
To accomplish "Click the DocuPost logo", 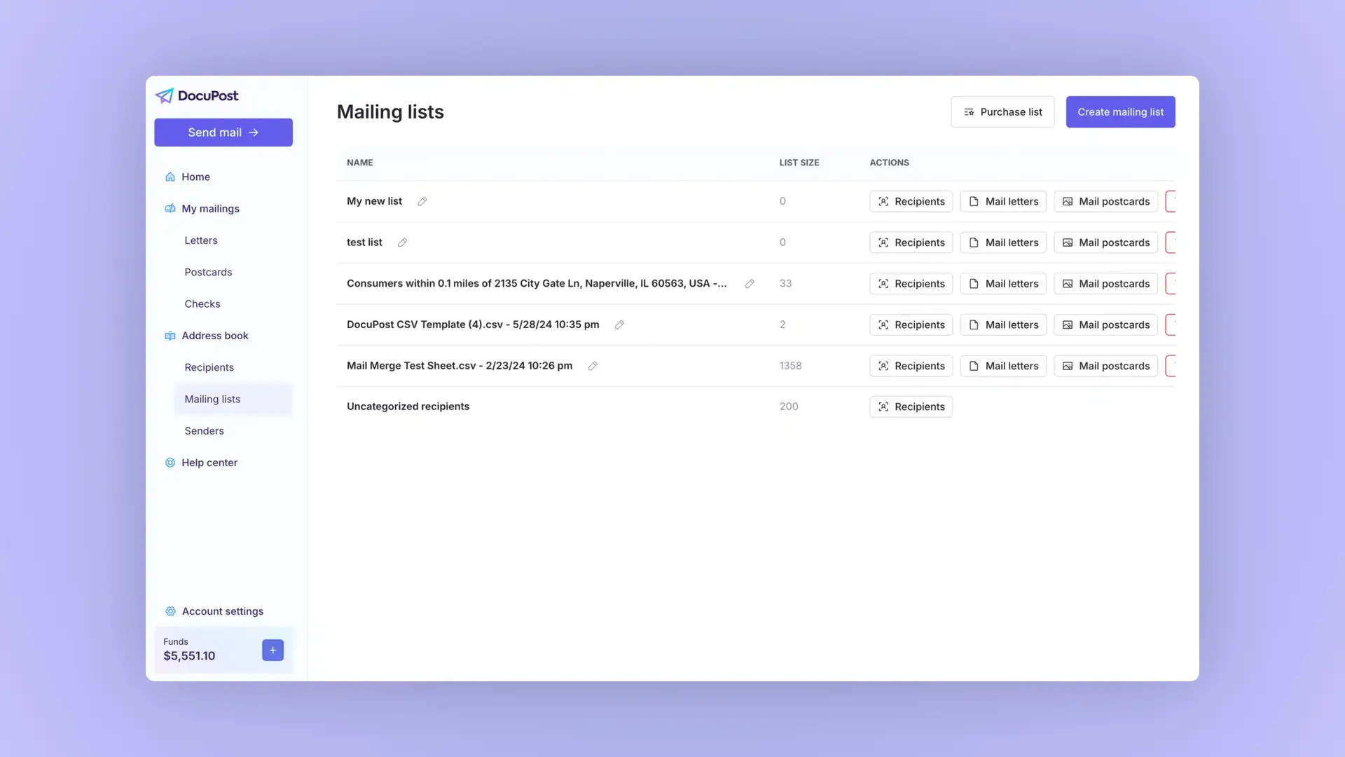I will (x=196, y=95).
